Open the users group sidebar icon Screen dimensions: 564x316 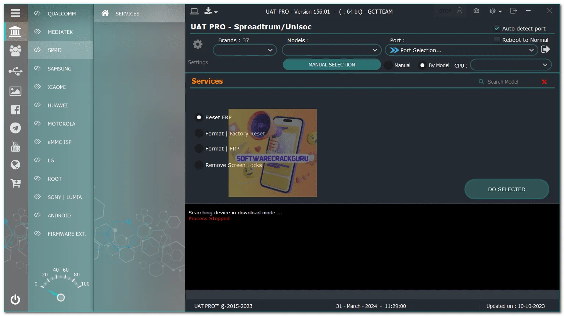tap(15, 51)
